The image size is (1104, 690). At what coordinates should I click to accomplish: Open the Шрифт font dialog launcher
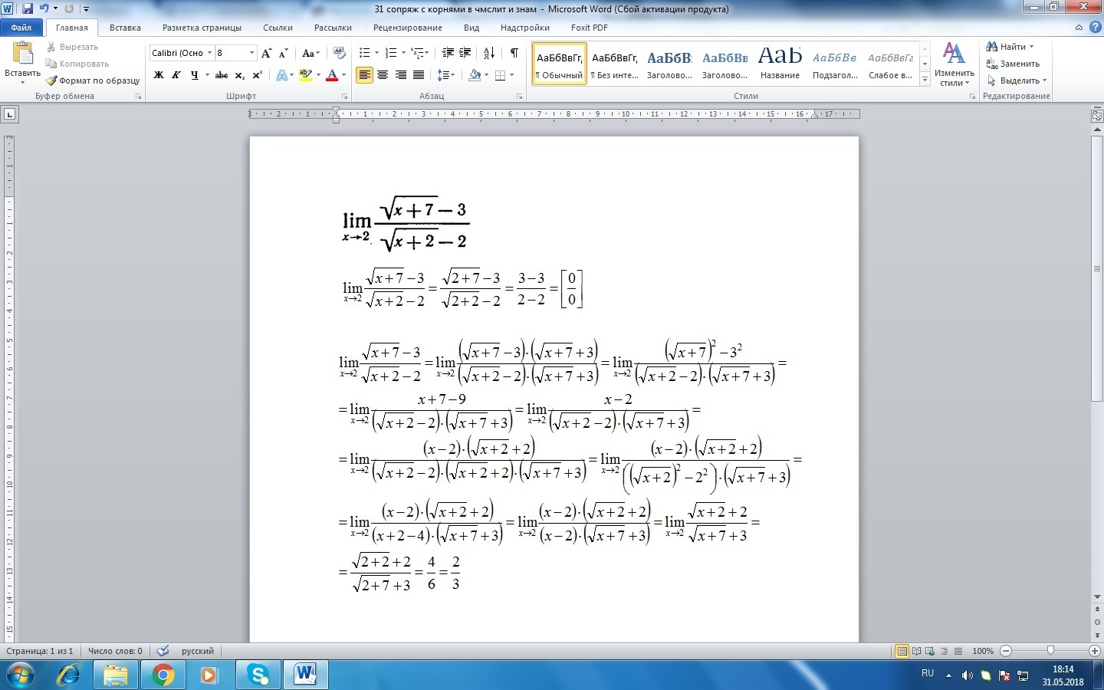(x=345, y=97)
